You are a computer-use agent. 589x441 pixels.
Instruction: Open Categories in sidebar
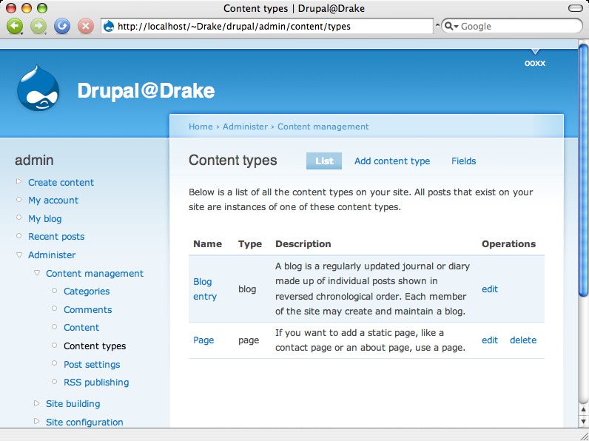pyautogui.click(x=87, y=291)
